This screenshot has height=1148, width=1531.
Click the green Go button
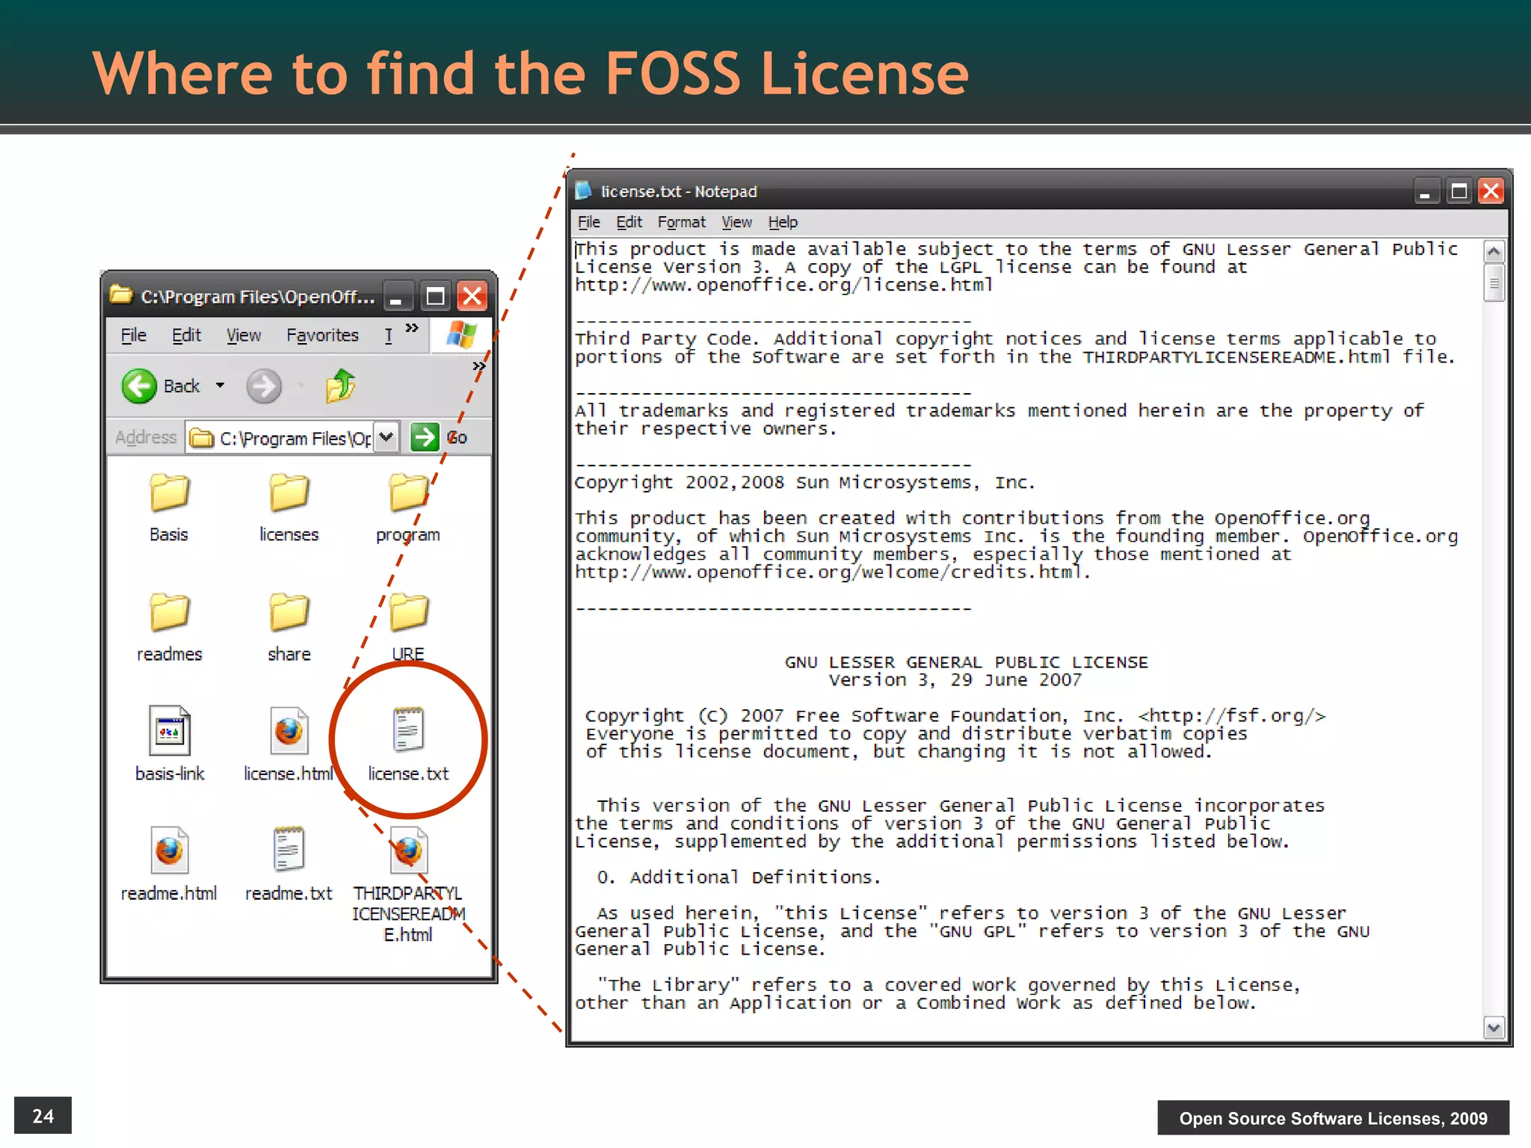425,437
